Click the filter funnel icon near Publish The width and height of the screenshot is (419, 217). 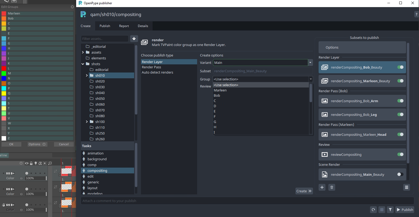[x=390, y=210]
